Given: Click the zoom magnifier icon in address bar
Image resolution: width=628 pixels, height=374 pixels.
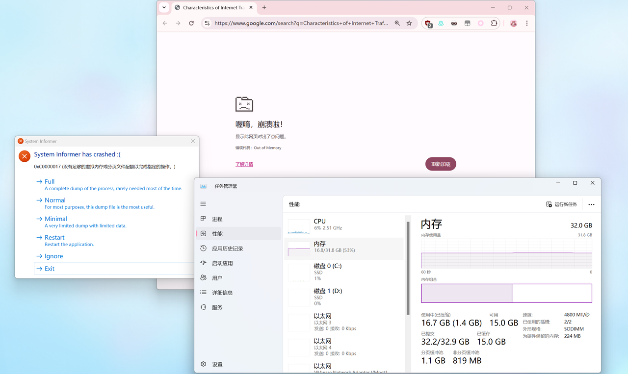Looking at the screenshot, I should (x=397, y=23).
